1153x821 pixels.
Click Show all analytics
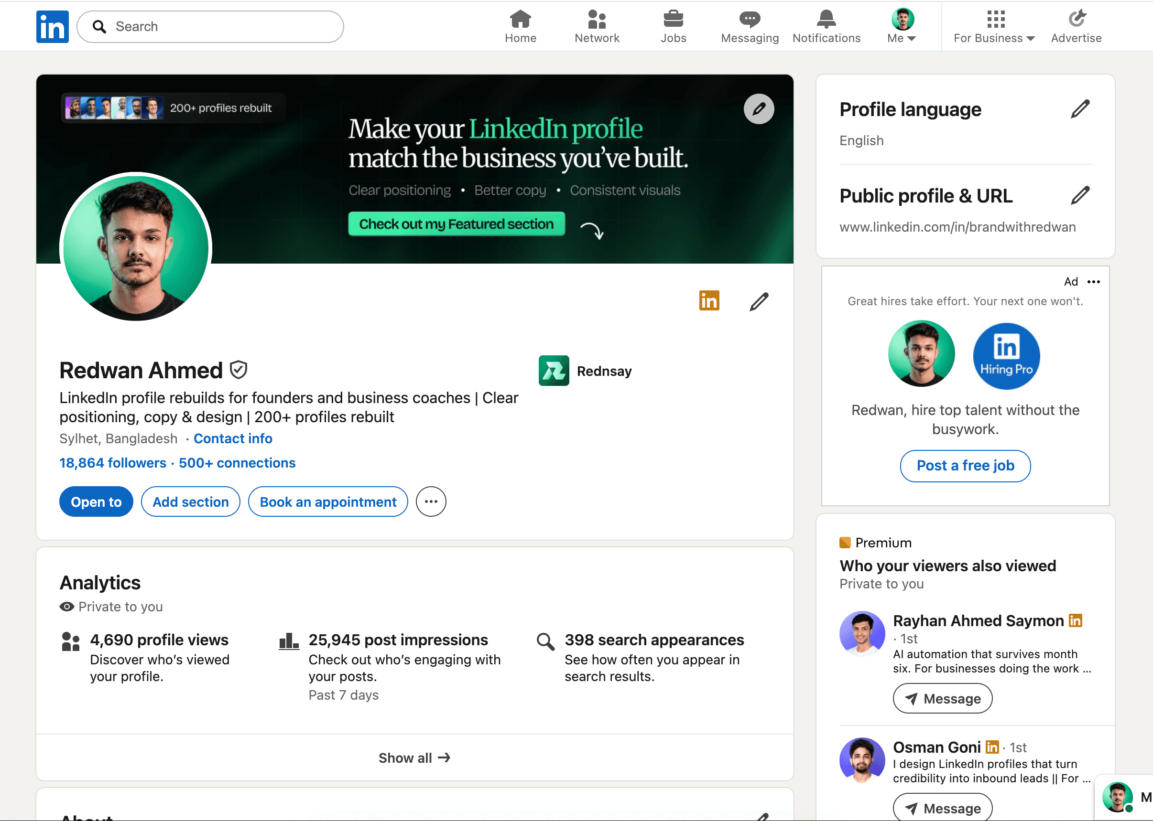(415, 757)
